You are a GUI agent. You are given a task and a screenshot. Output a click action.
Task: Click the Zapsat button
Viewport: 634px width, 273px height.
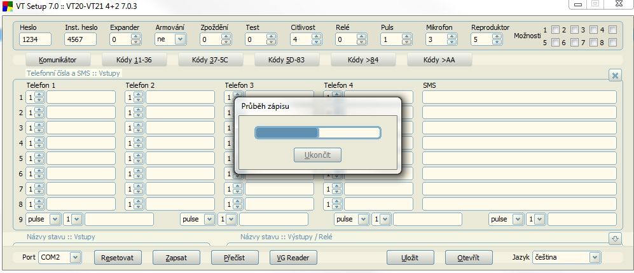pyautogui.click(x=176, y=258)
